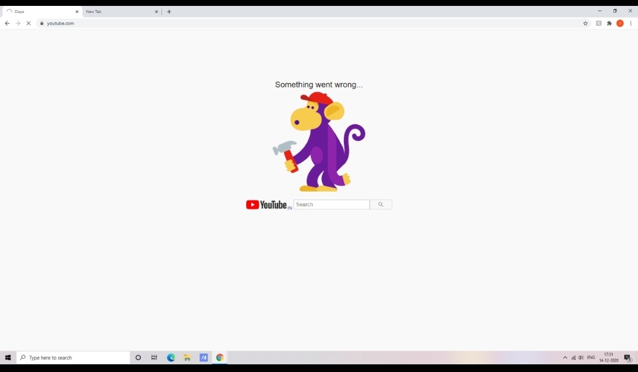The image size is (638, 372).
Task: Open the blue app icon on the taskbar
Action: (203, 357)
